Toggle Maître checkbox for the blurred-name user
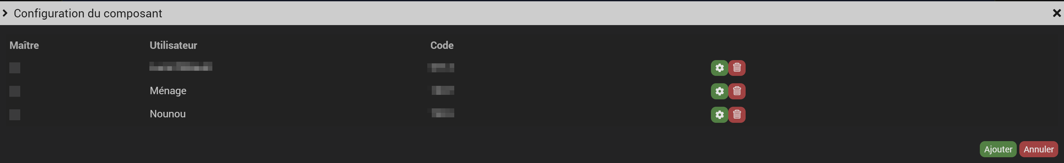Image resolution: width=1064 pixels, height=163 pixels. [x=15, y=68]
